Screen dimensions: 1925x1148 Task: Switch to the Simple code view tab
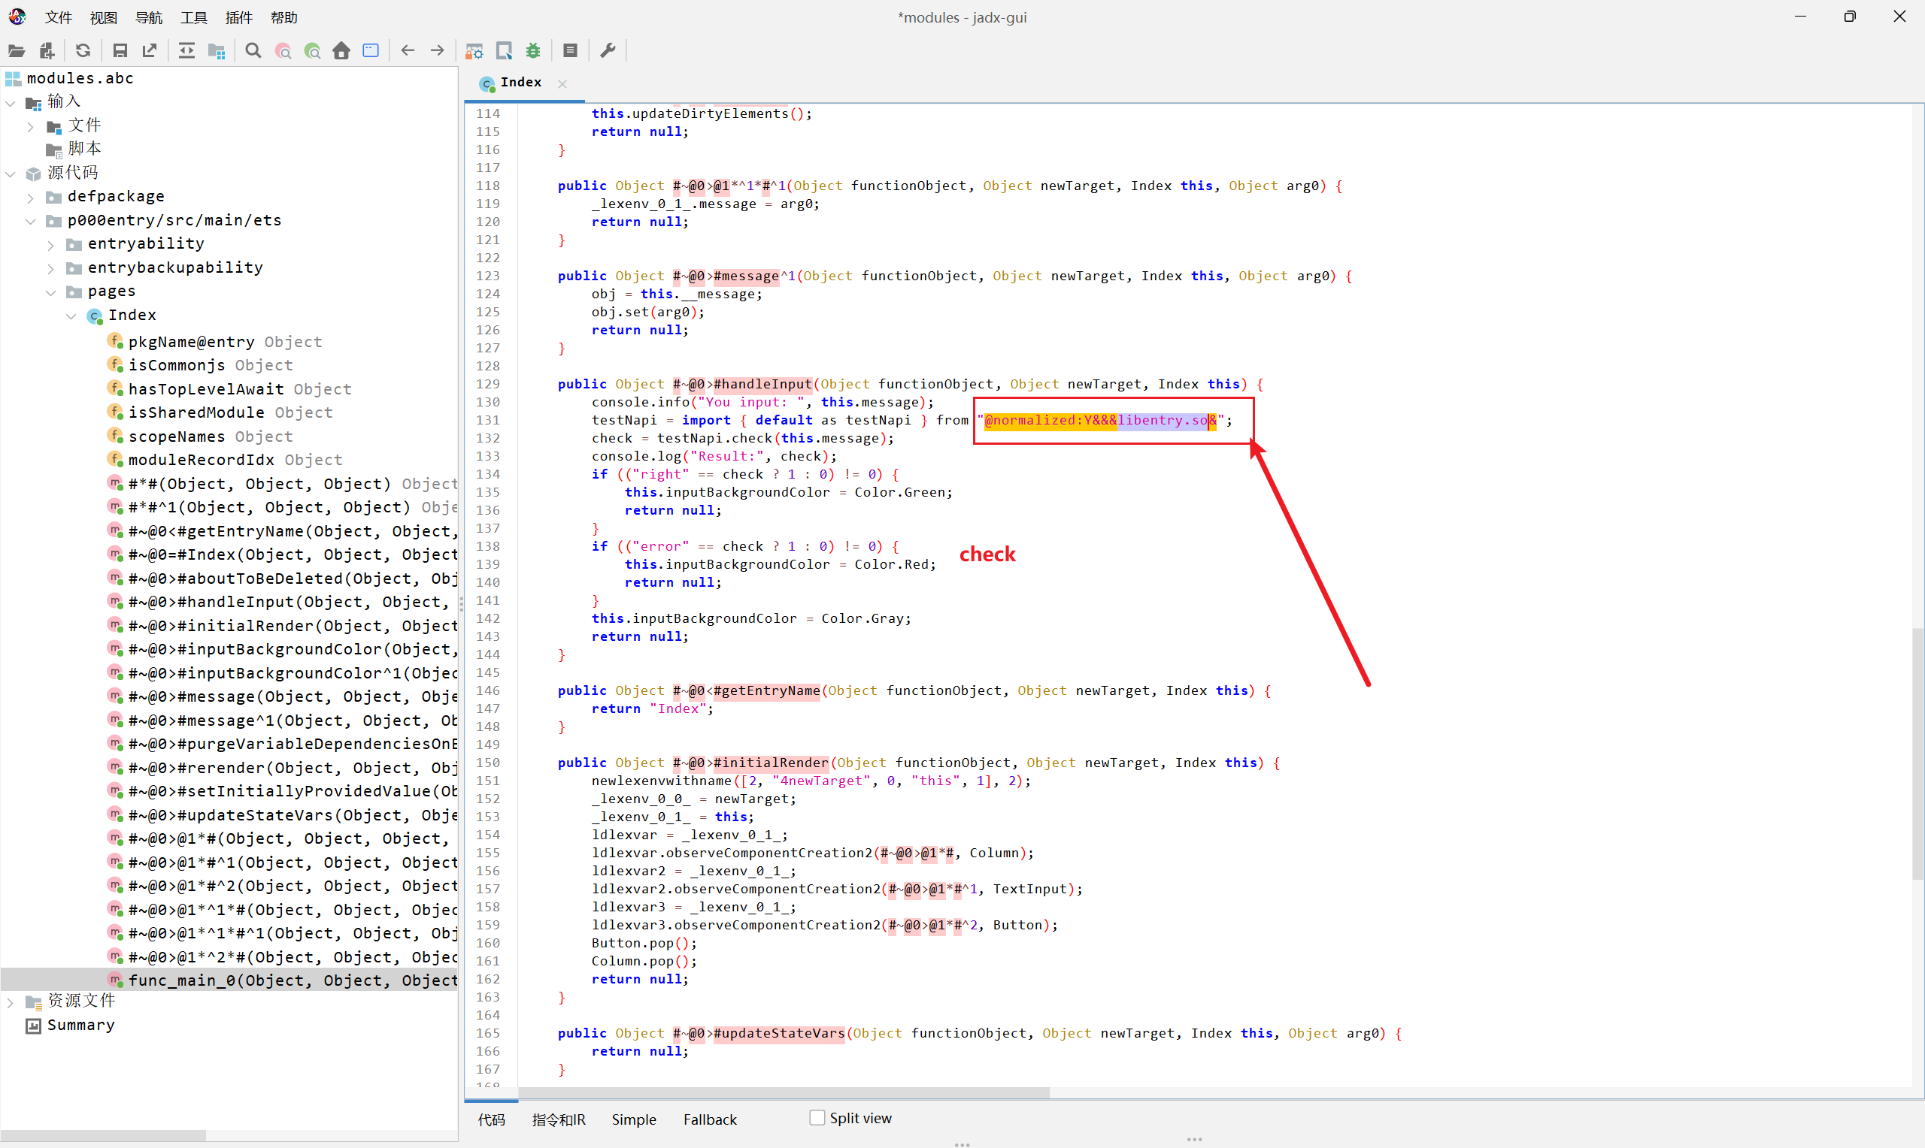pyautogui.click(x=633, y=1119)
